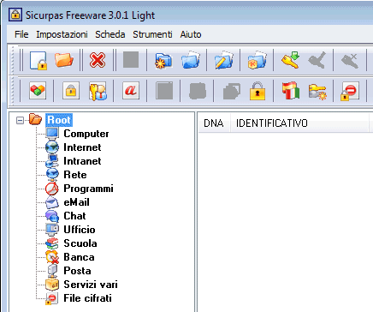The width and height of the screenshot is (373, 312).
Task: Choose the Posta tree entry
Action: (x=77, y=271)
